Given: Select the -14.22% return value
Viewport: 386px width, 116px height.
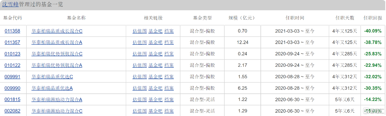Looking at the screenshot, I should (373, 100).
